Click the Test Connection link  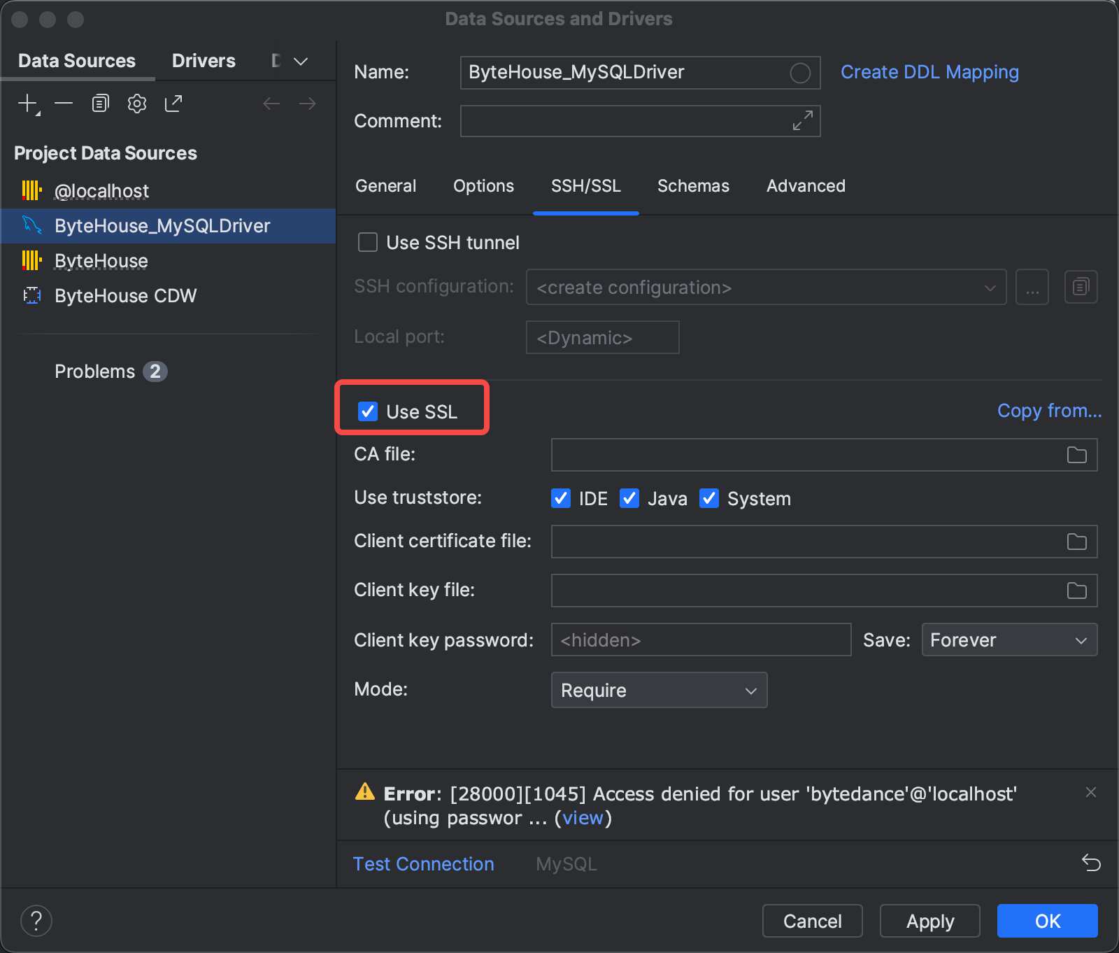tap(423, 863)
